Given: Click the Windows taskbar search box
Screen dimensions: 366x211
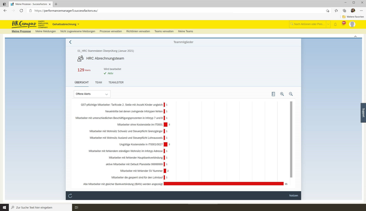Looking at the screenshot, I should click(40, 207).
